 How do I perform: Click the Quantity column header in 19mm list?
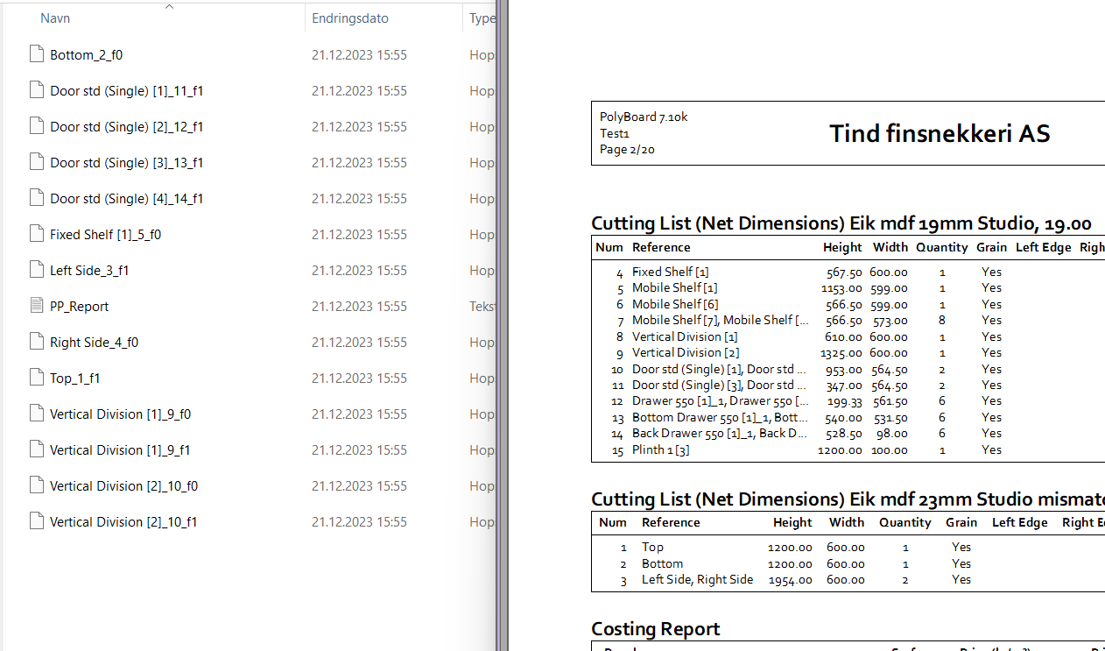(x=942, y=248)
